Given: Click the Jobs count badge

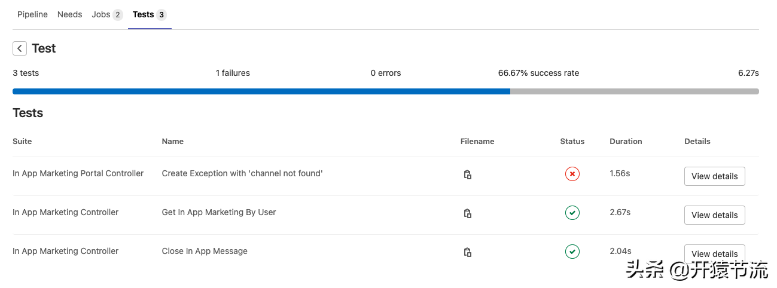Looking at the screenshot, I should pyautogui.click(x=118, y=15).
